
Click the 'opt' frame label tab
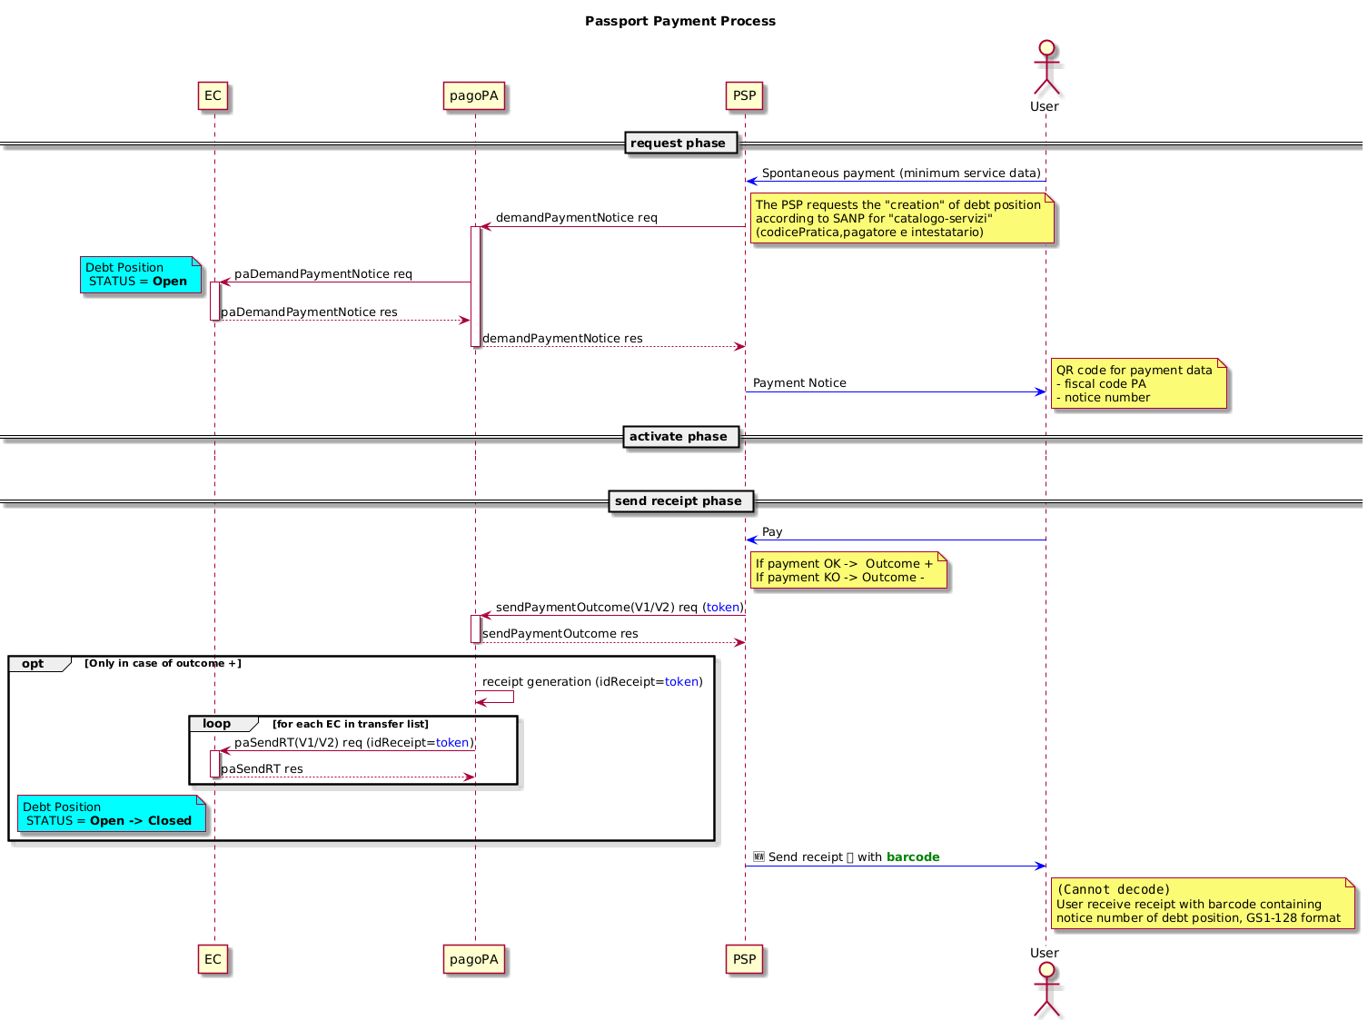[x=35, y=664]
